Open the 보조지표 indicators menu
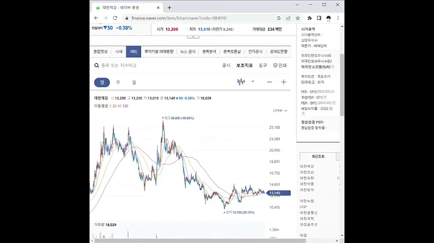 [244, 66]
